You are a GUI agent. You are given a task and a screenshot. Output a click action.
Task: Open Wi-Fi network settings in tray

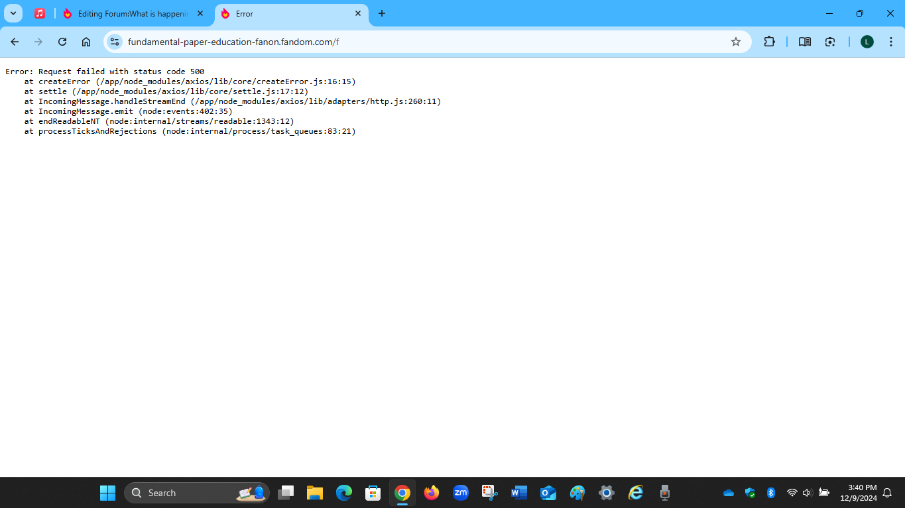pos(792,493)
